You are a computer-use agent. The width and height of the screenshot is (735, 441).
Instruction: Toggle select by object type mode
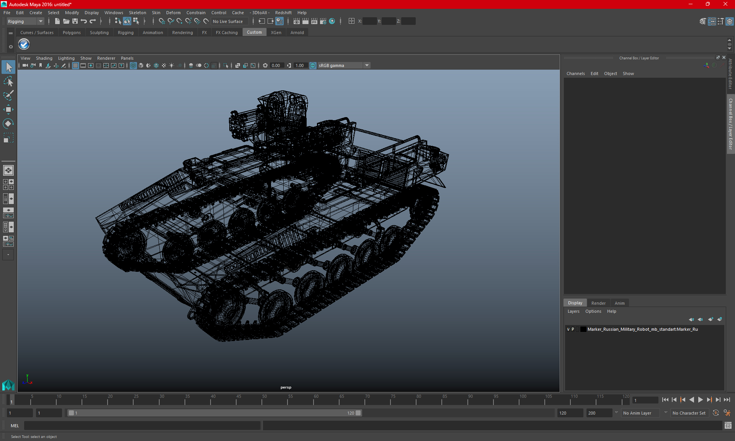click(127, 21)
